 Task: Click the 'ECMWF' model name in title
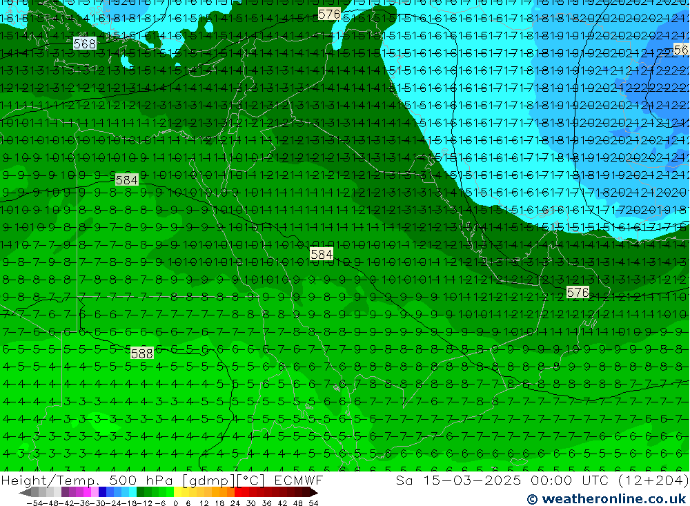(299, 480)
